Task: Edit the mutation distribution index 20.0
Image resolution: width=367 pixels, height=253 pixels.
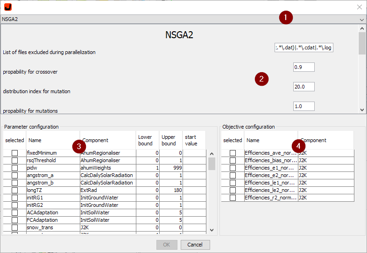Action: (304, 87)
